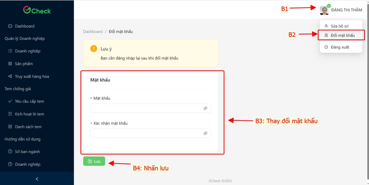Click the Tem chống giả section heading

pyautogui.click(x=18, y=89)
